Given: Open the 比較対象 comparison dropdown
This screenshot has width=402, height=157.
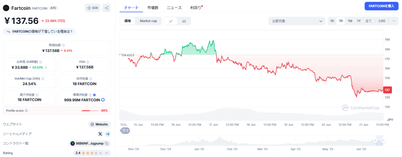Looking at the screenshot, I should (x=296, y=21).
